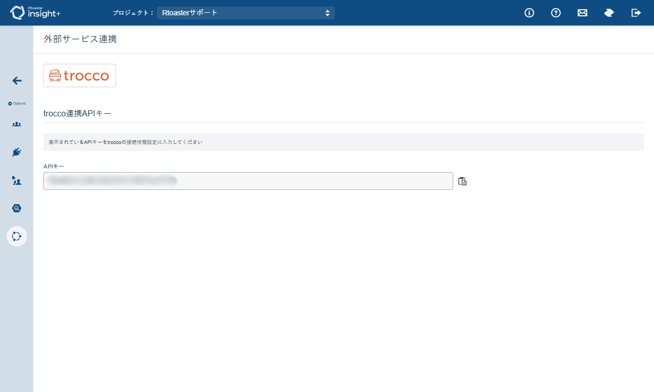
Task: Click the APIキー input field
Action: click(x=248, y=181)
